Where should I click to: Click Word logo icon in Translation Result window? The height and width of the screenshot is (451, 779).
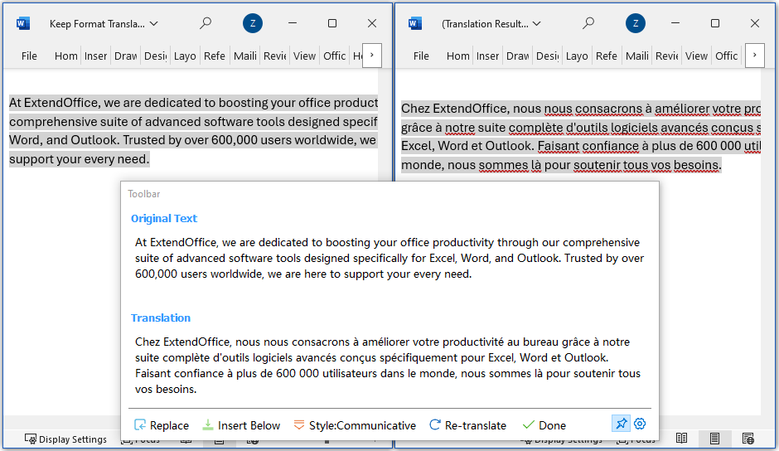415,23
